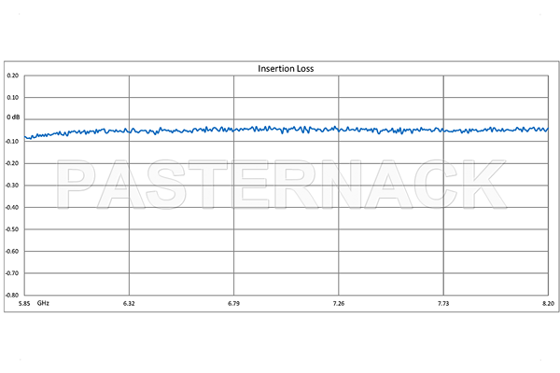This screenshot has height=373, width=560.
Task: Select the -0.60 y-axis label
Action: tap(12, 252)
